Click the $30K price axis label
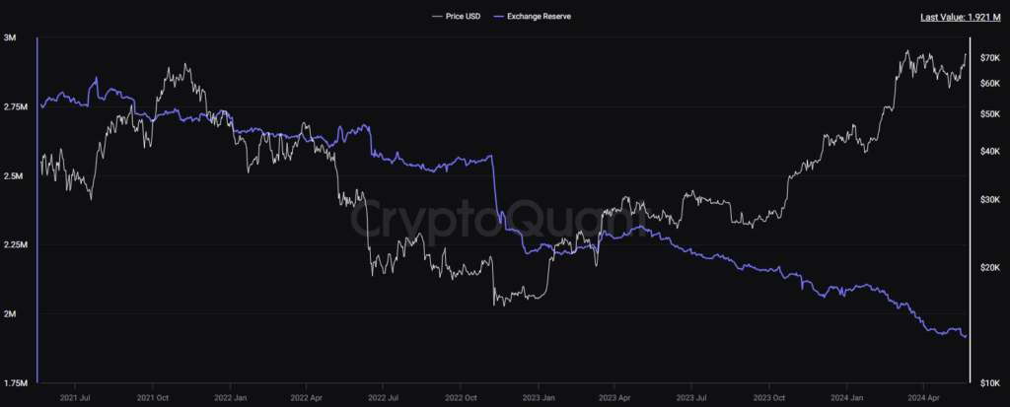 pyautogui.click(x=989, y=200)
